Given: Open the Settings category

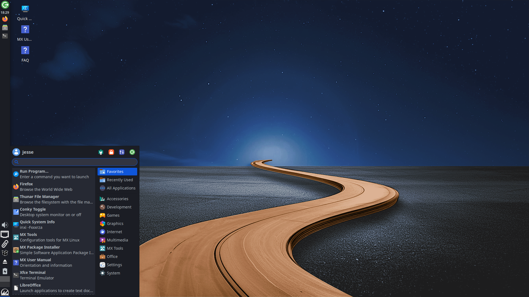Looking at the screenshot, I should 117,265.
